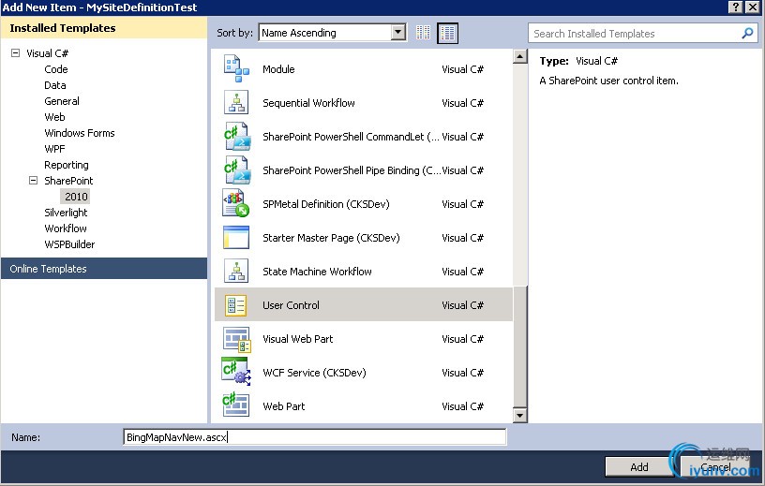
Task: Click "WCF Service (CKSDev)" text
Action: tap(314, 373)
